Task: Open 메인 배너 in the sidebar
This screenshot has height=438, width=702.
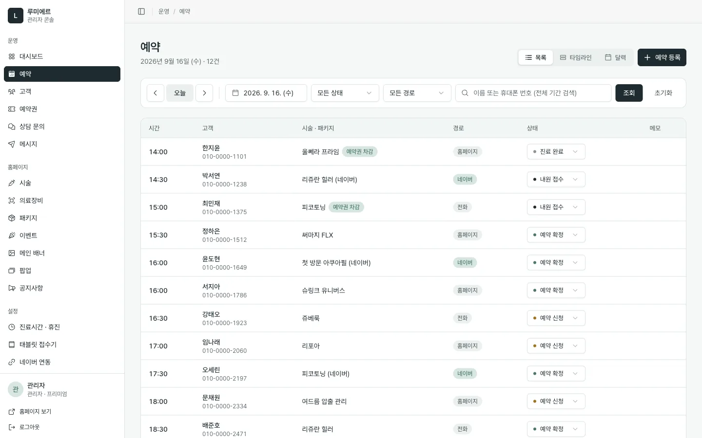Action: [62, 253]
